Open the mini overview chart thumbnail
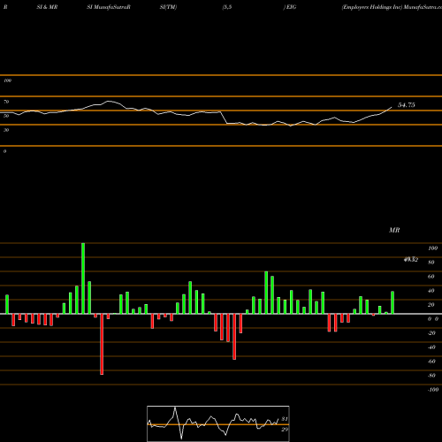Image resolution: width=442 pixels, height=442 pixels. pyautogui.click(x=218, y=423)
